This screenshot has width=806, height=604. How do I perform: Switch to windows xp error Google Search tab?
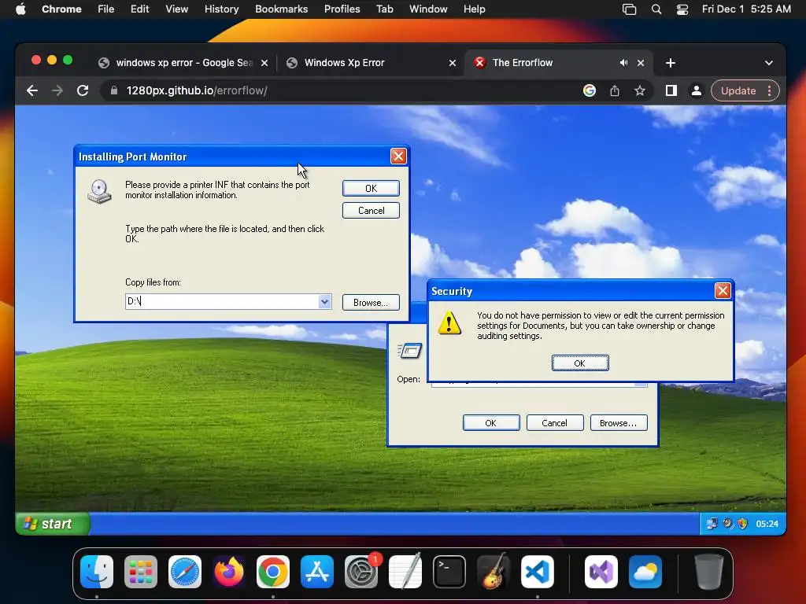pyautogui.click(x=183, y=63)
